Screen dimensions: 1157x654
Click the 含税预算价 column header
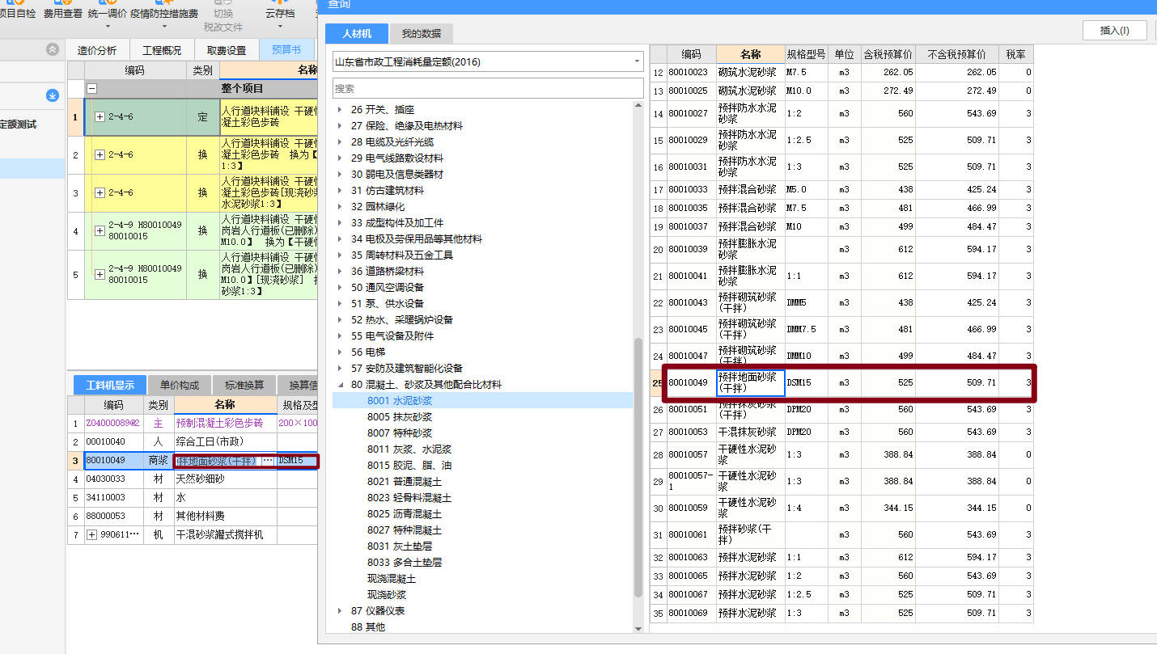click(888, 54)
